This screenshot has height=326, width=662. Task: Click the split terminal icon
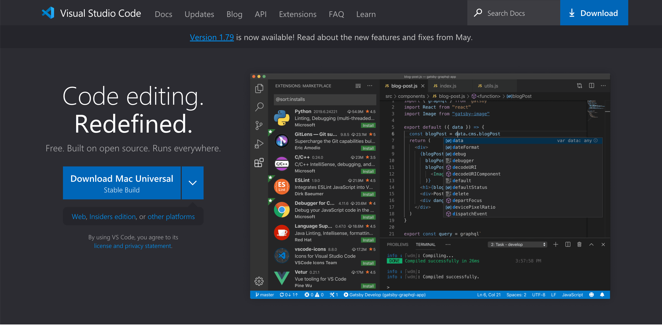click(x=568, y=245)
